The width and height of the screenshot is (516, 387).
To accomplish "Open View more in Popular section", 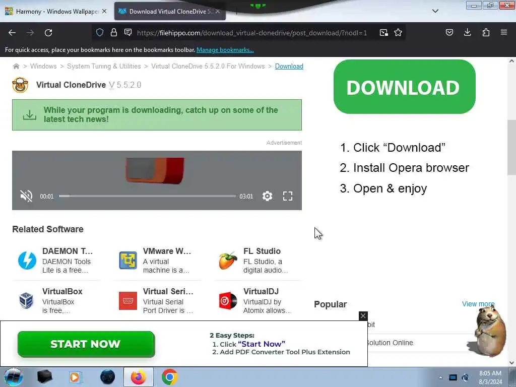I will [478, 304].
